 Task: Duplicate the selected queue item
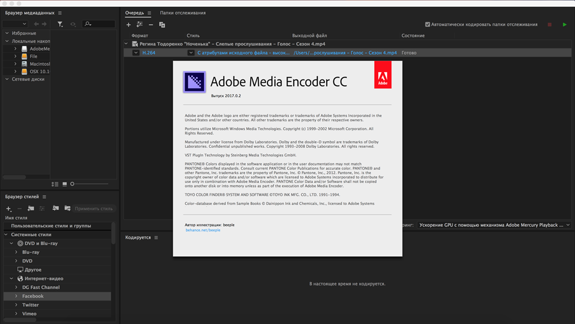click(x=162, y=25)
